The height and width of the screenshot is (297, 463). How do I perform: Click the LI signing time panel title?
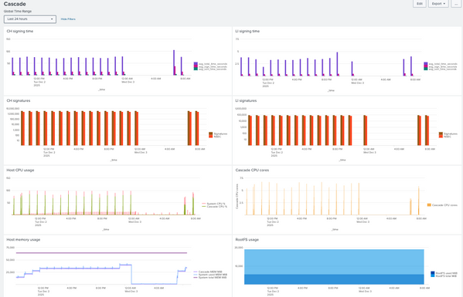pos(247,31)
